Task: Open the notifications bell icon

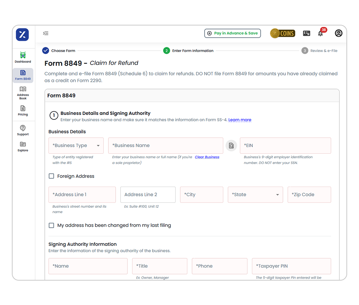Action: [320, 33]
